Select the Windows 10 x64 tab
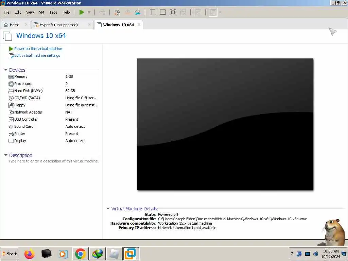The image size is (348, 261). (119, 25)
